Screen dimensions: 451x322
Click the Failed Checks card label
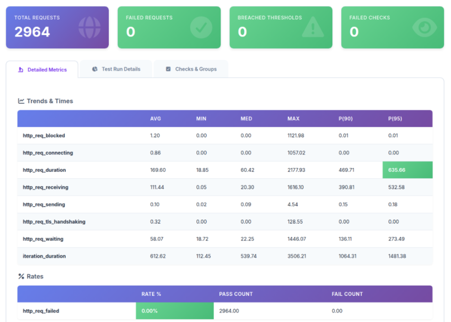coord(369,17)
